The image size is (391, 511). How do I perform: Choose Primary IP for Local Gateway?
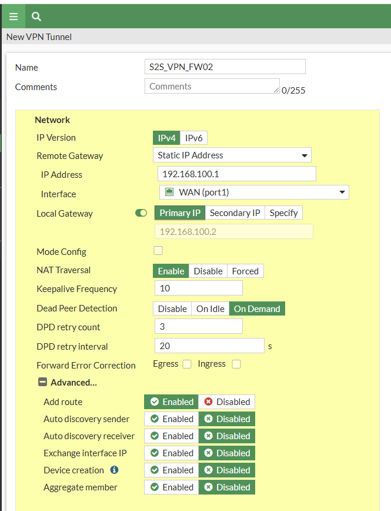(x=180, y=213)
